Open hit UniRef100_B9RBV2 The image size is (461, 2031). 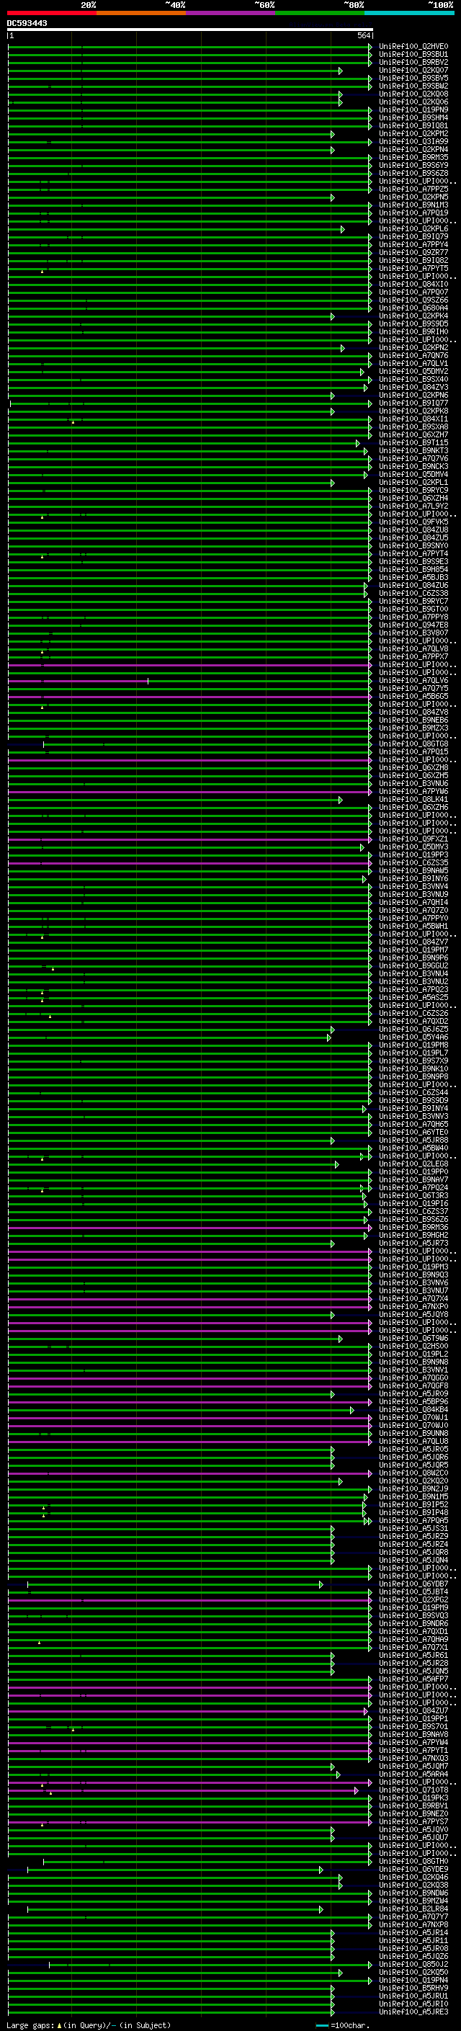(x=413, y=62)
